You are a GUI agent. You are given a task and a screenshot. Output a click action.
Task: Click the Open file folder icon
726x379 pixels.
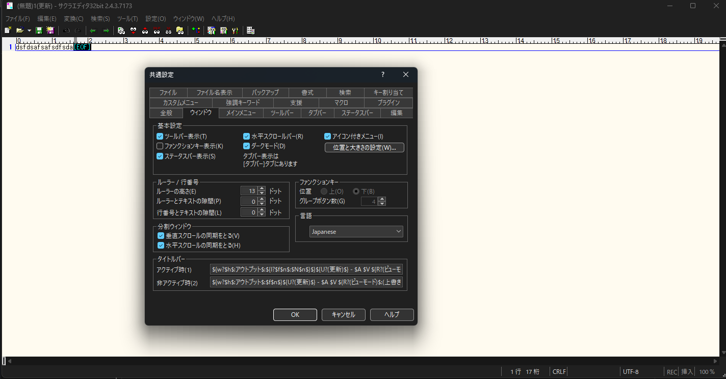(x=20, y=31)
